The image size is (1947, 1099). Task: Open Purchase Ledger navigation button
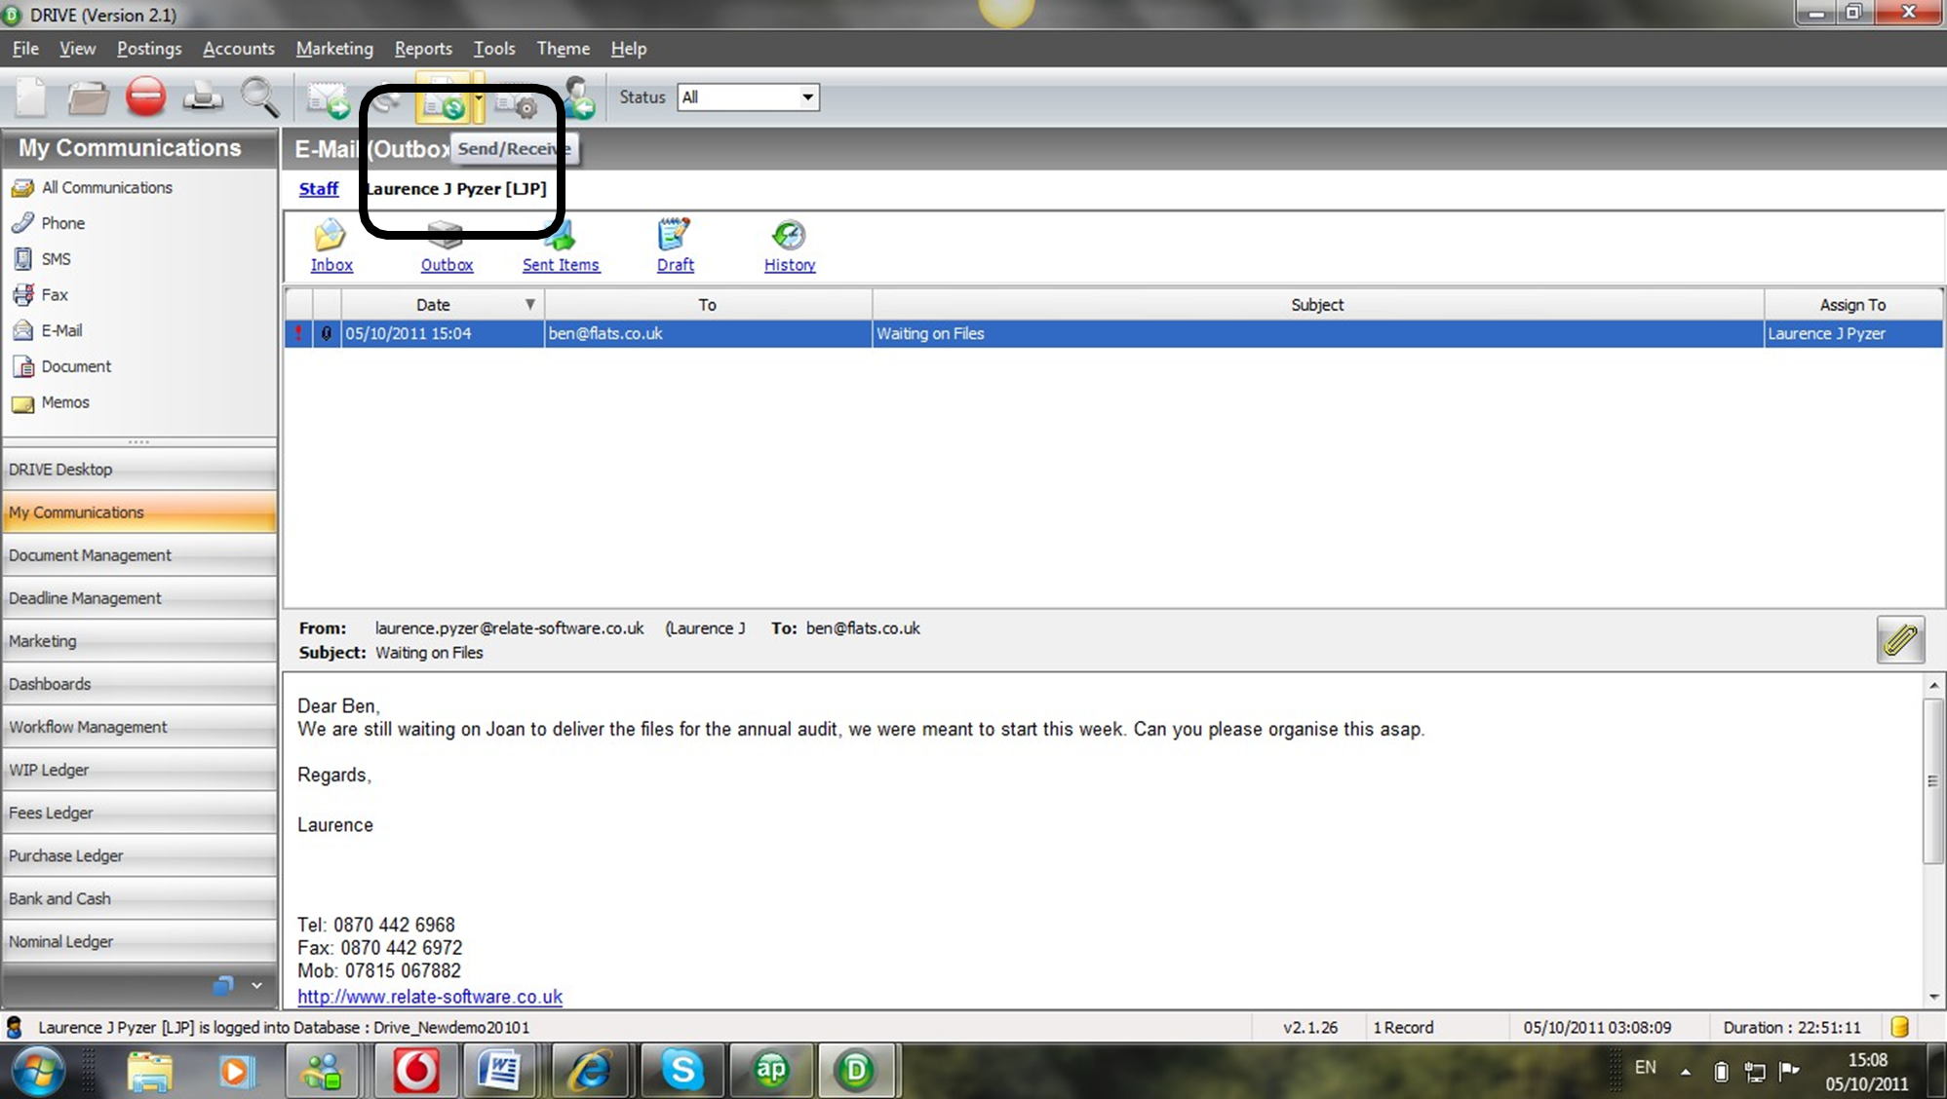coord(139,855)
